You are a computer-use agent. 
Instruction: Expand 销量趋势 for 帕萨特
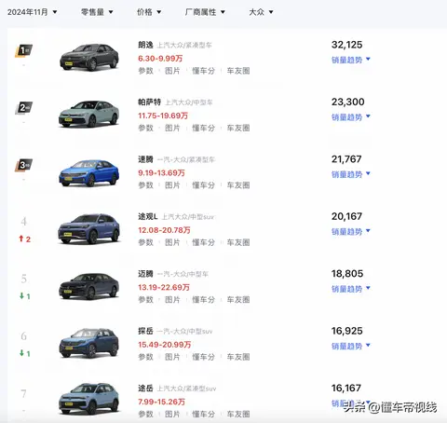[x=351, y=116]
